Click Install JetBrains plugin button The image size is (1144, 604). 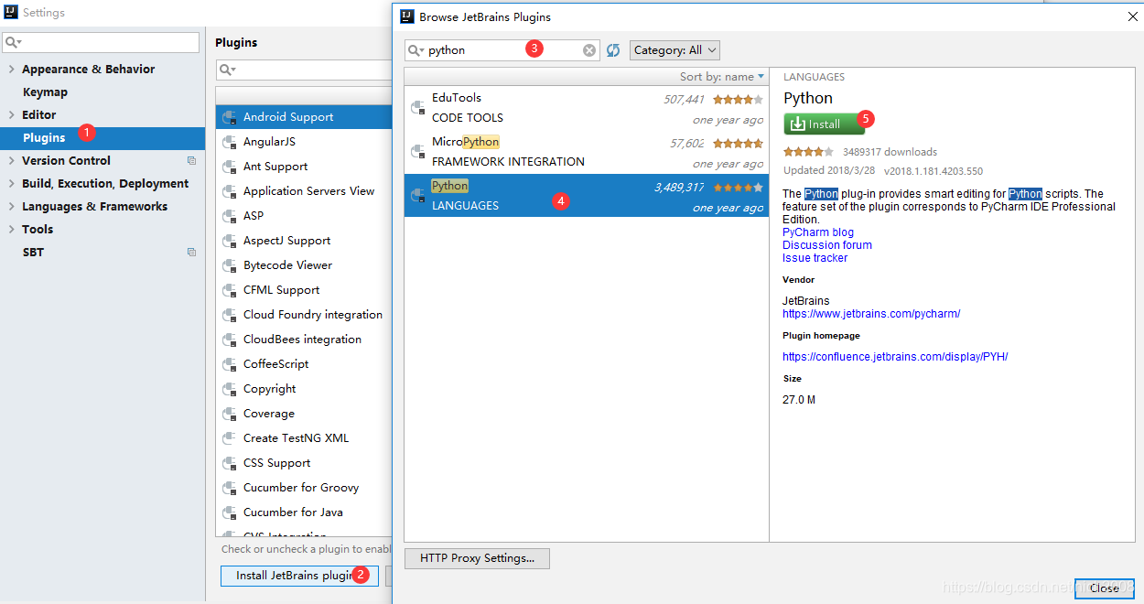(299, 576)
